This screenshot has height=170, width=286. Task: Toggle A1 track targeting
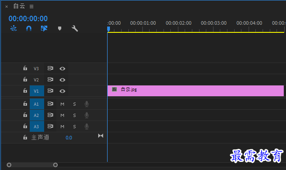37,104
